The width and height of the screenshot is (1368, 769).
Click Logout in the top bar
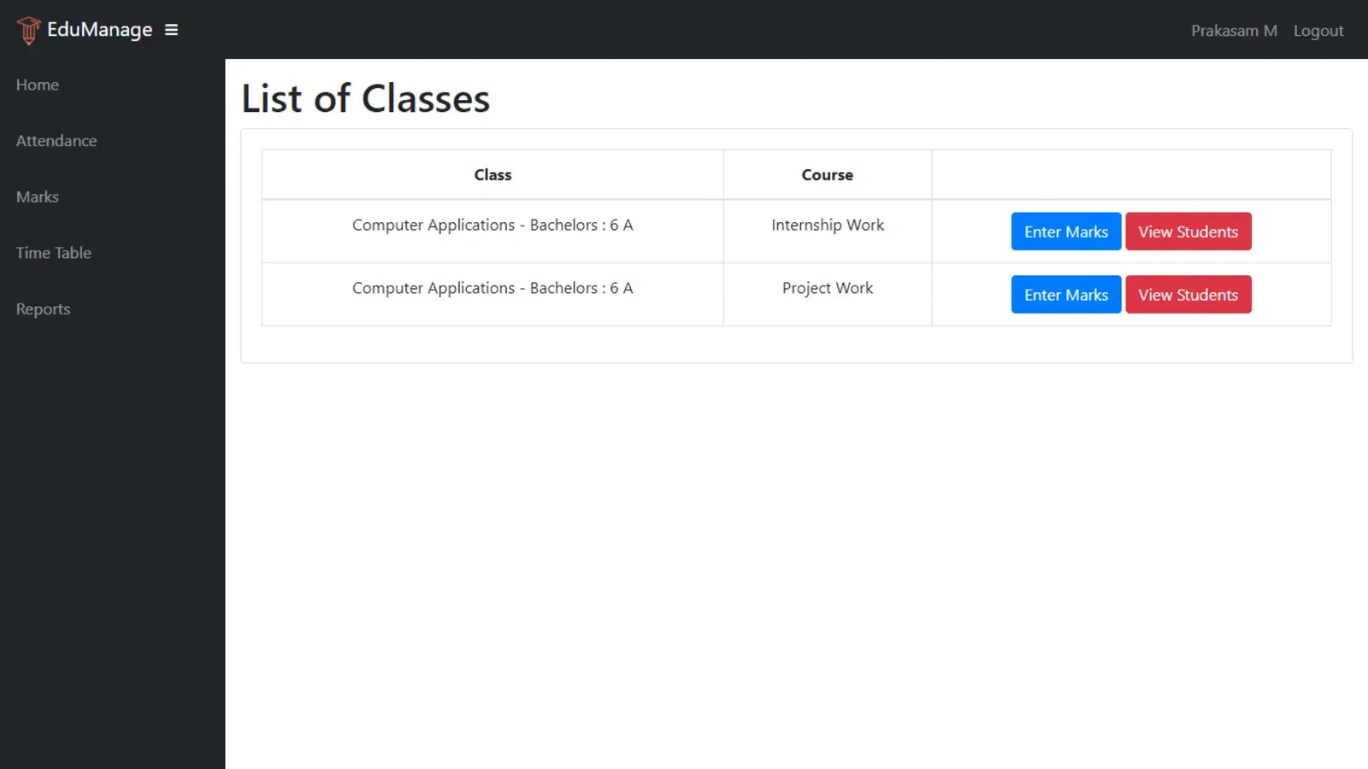1318,30
